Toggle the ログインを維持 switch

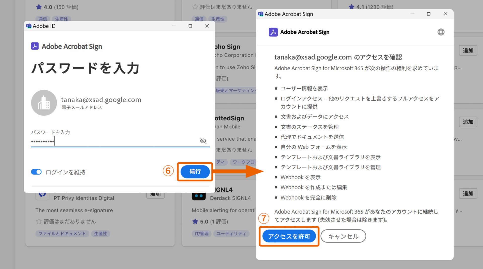point(36,172)
